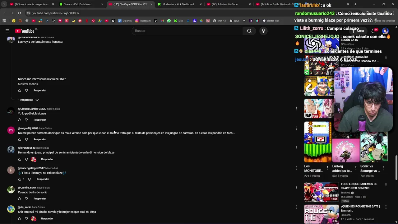398x224 pixels.
Task: Open the 'alertas kick' bookmark
Action: tap(271, 21)
